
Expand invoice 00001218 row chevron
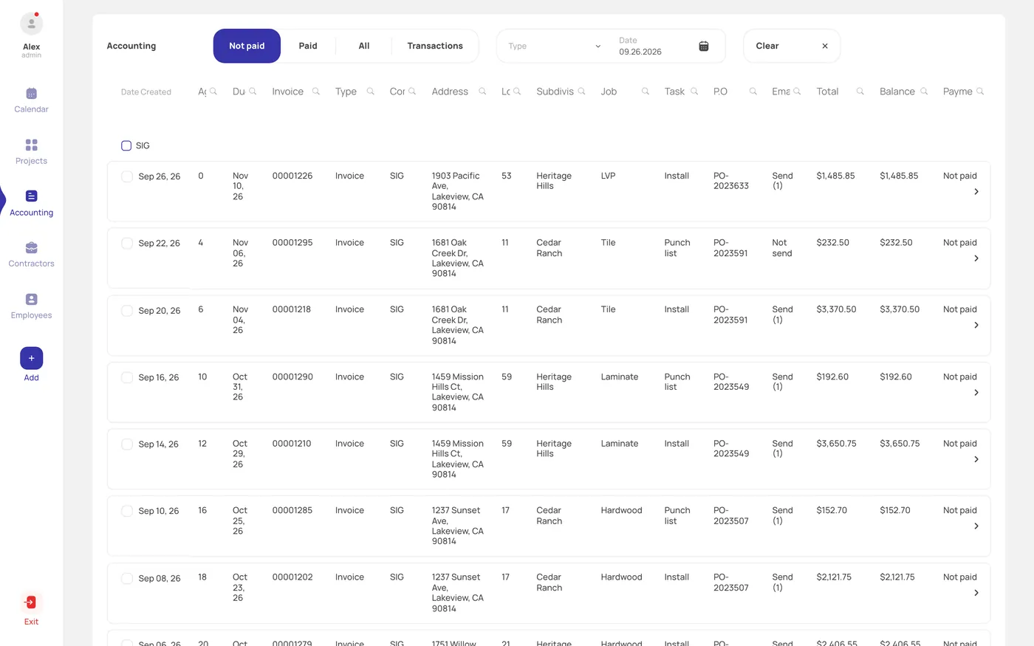point(976,326)
